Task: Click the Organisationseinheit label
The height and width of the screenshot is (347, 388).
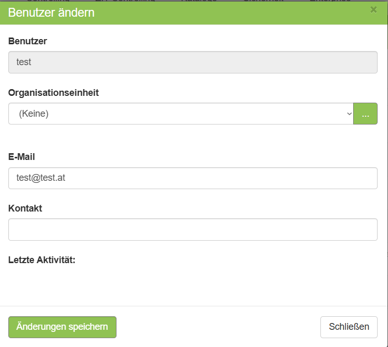Action: click(x=54, y=93)
